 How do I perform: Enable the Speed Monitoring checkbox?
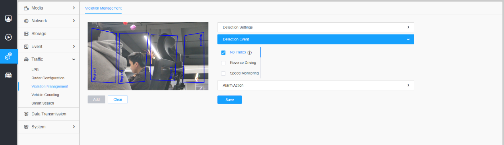223,73
